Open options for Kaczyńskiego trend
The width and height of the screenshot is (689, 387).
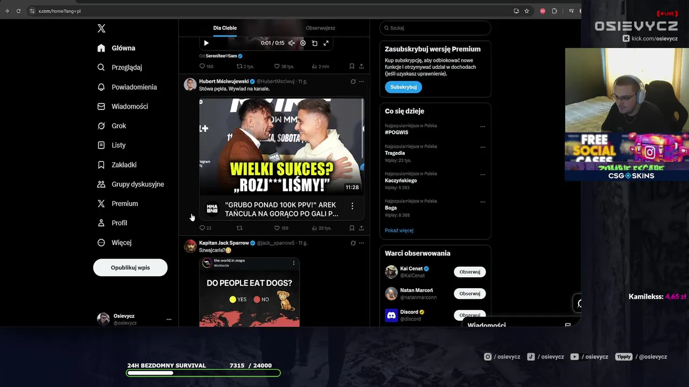click(x=482, y=175)
